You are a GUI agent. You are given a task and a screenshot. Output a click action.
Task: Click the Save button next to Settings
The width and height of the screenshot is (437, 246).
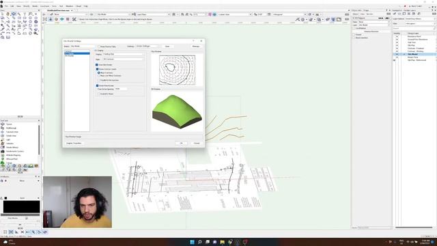click(167, 46)
